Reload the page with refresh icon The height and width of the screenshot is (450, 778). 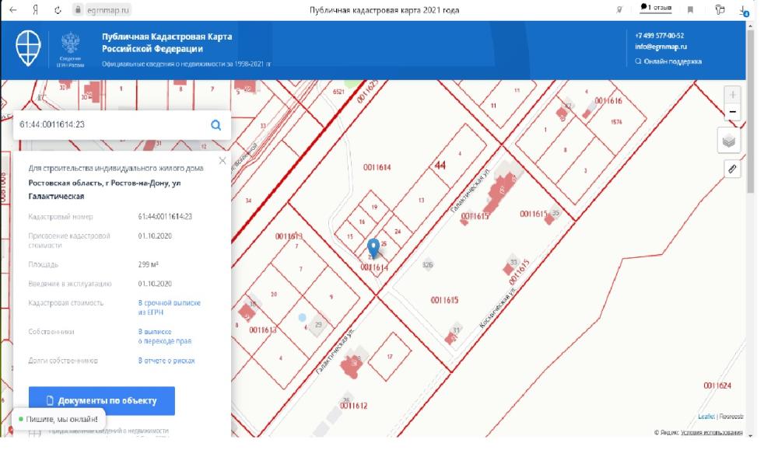click(x=58, y=10)
